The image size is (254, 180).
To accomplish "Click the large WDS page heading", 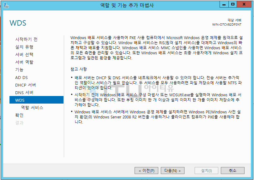I will click(18, 23).
